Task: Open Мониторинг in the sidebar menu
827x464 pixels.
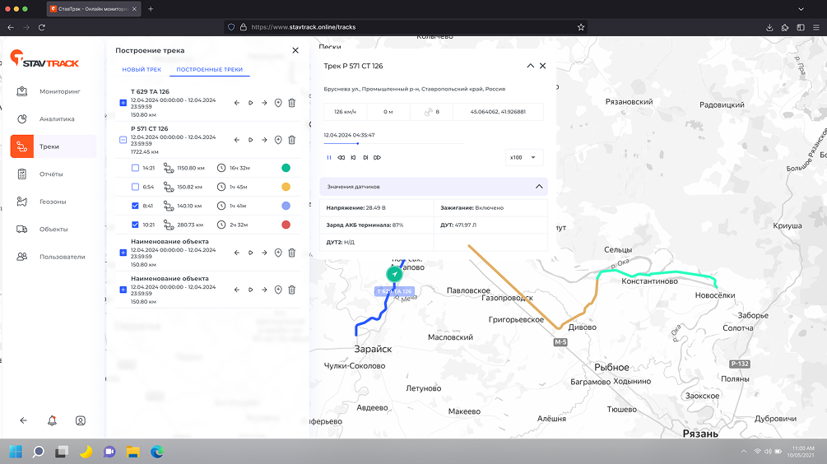Action: pyautogui.click(x=59, y=91)
